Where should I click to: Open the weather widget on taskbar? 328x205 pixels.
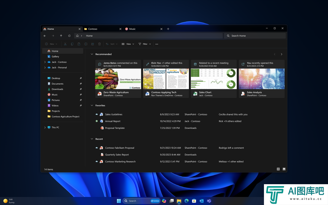pos(9,201)
